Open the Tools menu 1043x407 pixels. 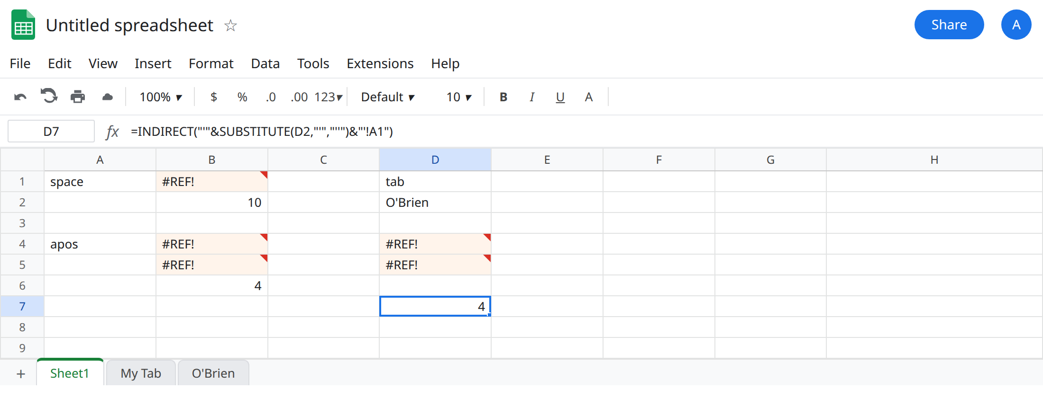[x=313, y=63]
